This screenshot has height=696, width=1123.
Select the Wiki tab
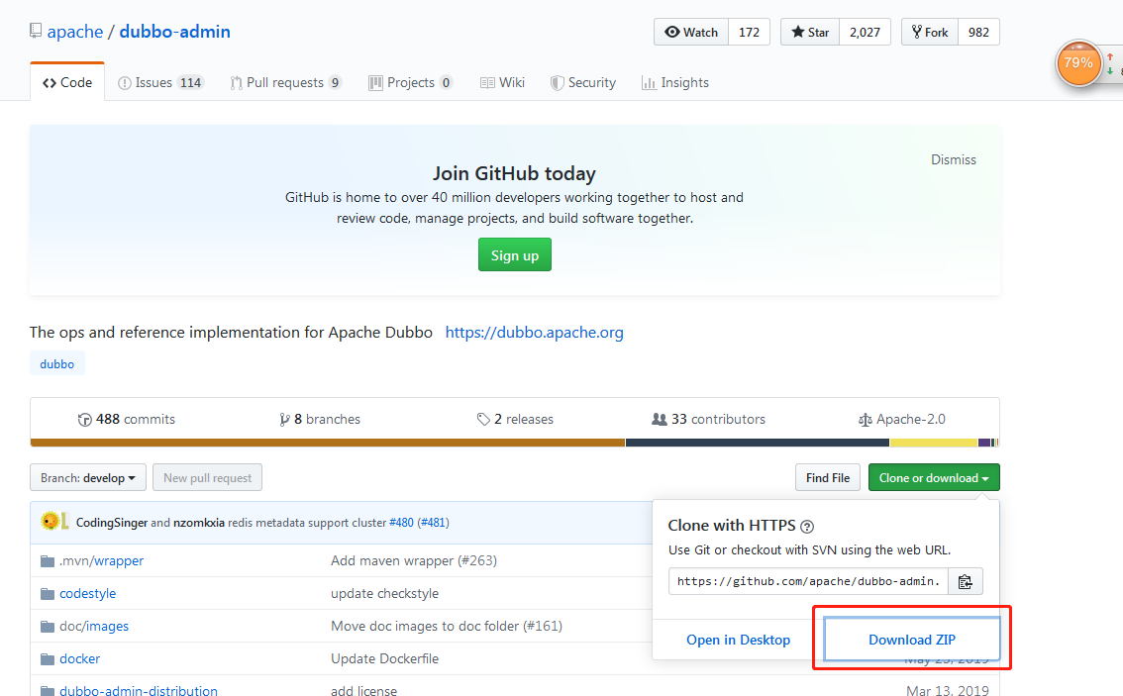coord(502,82)
